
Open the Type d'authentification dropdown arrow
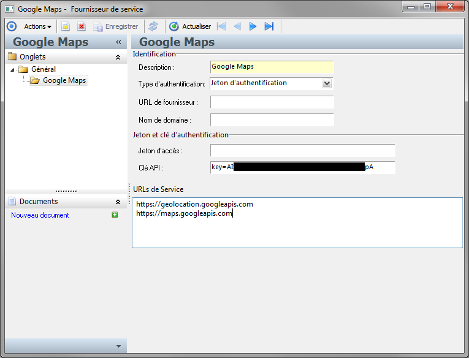(327, 83)
